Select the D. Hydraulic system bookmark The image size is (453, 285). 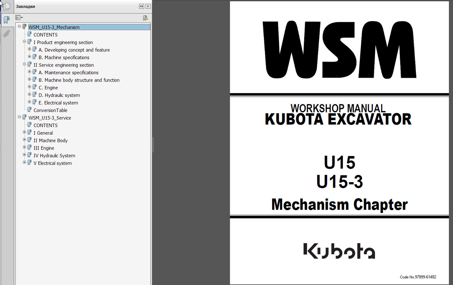pos(59,95)
